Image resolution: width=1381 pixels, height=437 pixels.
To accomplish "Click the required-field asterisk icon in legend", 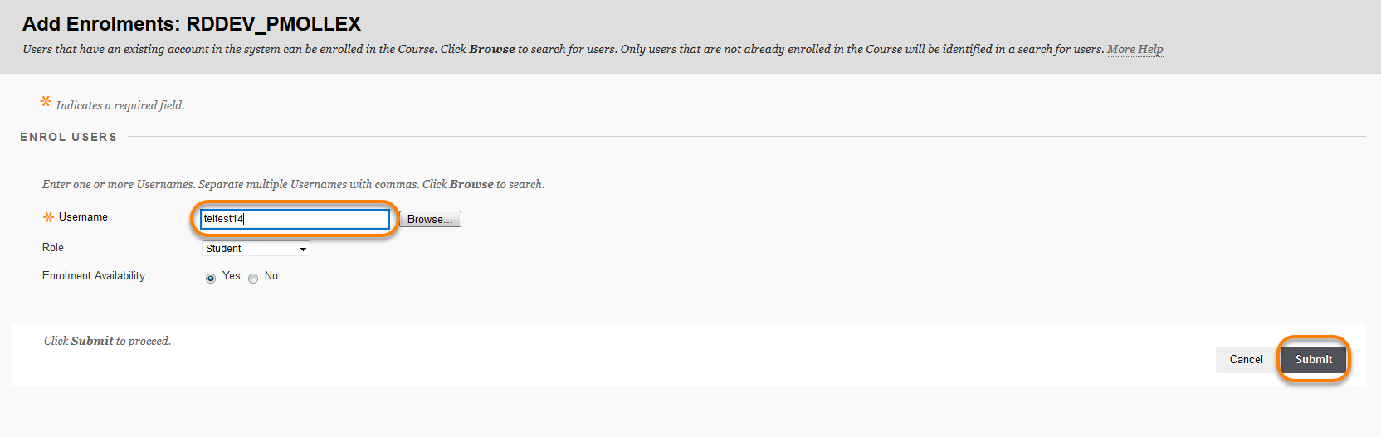I will (46, 101).
